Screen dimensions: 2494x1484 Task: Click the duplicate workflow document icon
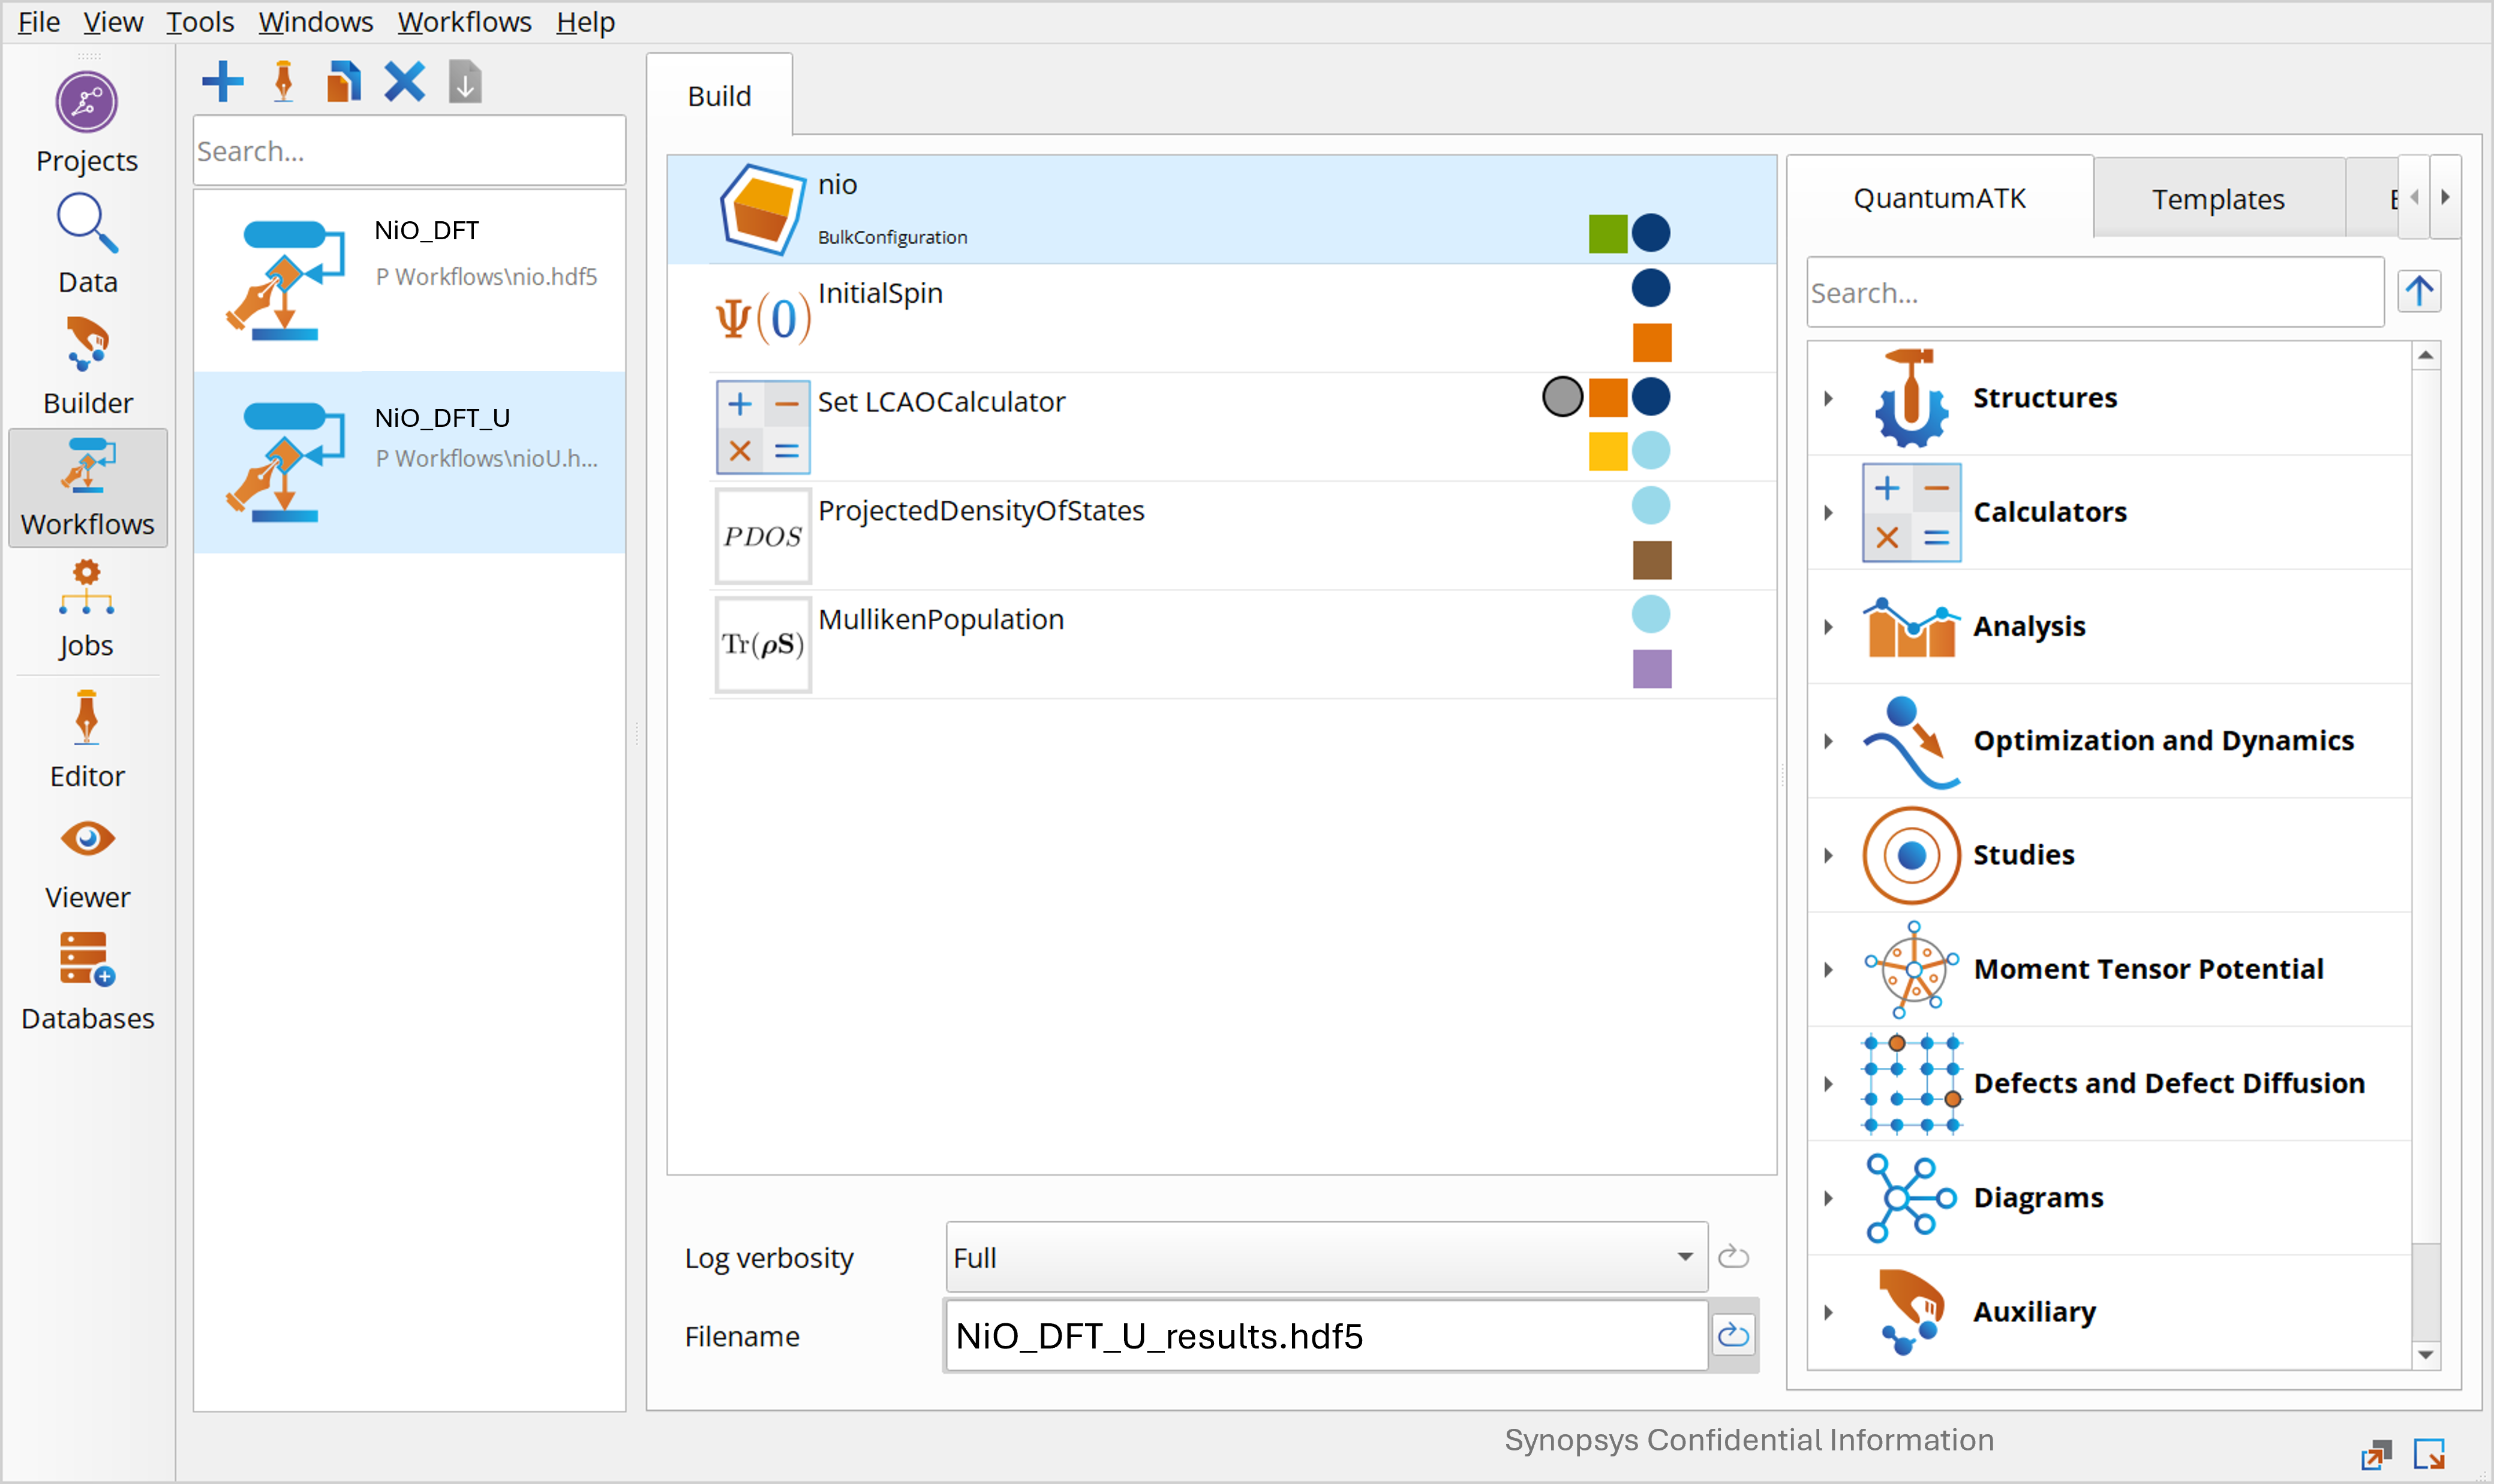coord(343,82)
